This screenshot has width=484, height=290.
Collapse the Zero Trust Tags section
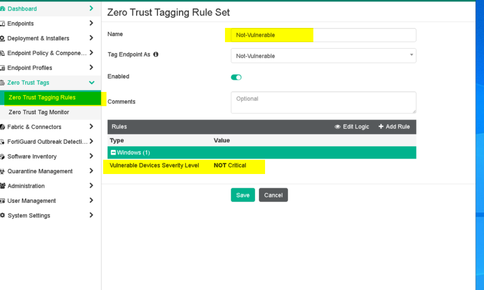click(92, 83)
